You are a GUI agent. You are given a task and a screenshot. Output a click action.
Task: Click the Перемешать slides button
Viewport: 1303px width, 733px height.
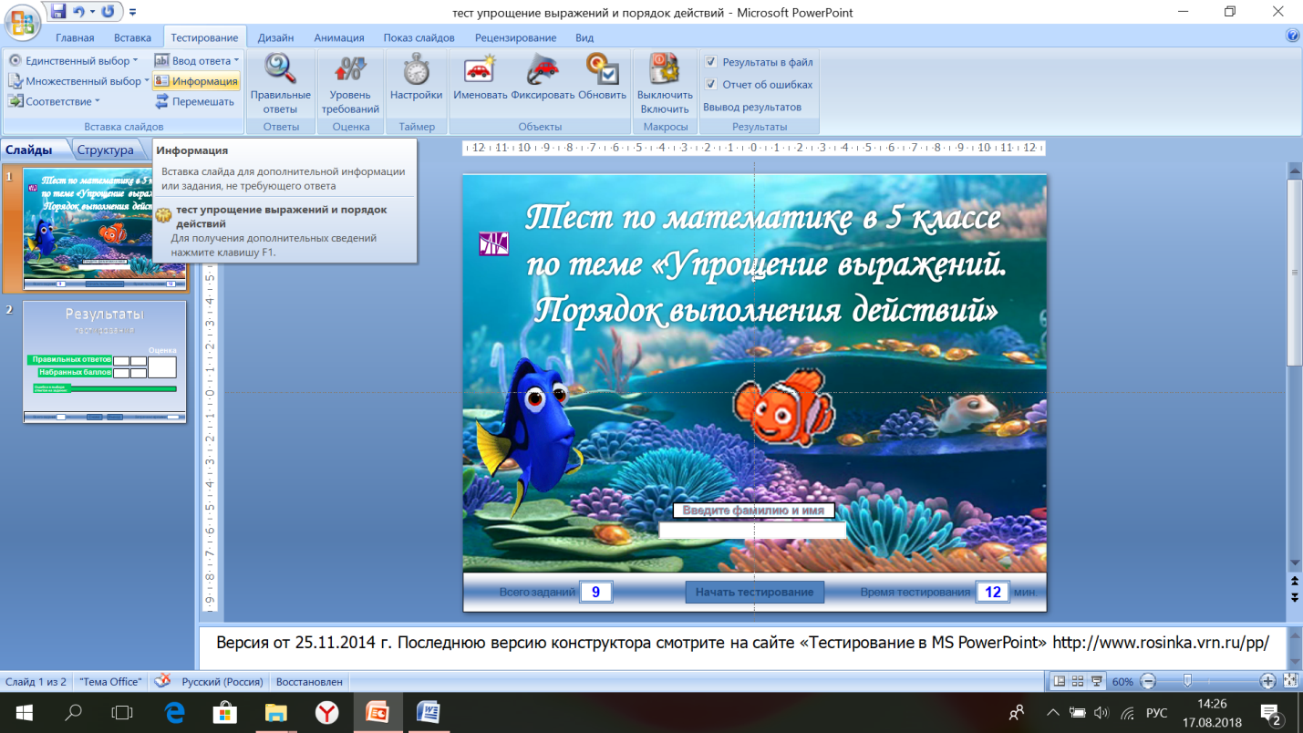(x=195, y=101)
